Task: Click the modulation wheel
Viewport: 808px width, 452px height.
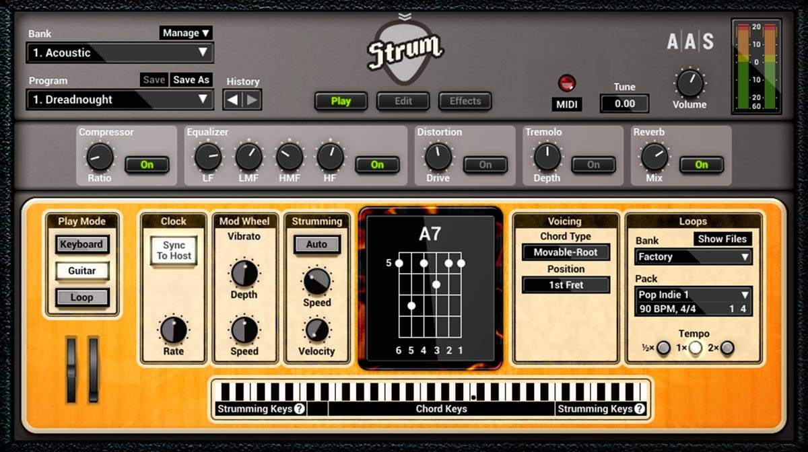Action: [93, 369]
